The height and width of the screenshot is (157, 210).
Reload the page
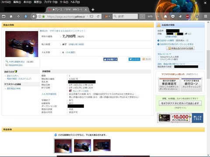pyautogui.click(x=98, y=17)
